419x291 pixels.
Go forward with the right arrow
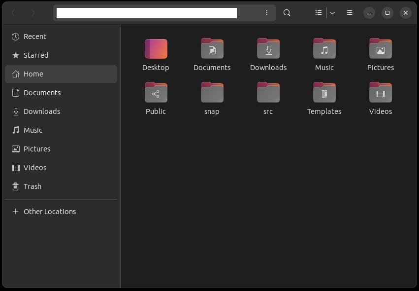click(x=33, y=13)
